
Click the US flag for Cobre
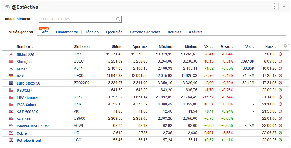[x=11, y=133]
